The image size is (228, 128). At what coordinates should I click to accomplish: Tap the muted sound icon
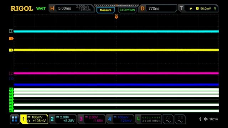pyautogui.click(x=206, y=119)
